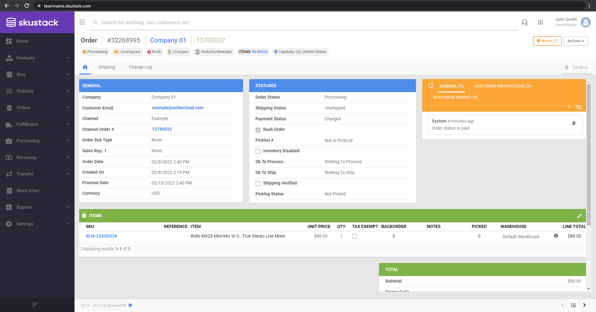The width and height of the screenshot is (596, 312).
Task: Open SKU link RLM-23ASDX28
Action: (101, 236)
